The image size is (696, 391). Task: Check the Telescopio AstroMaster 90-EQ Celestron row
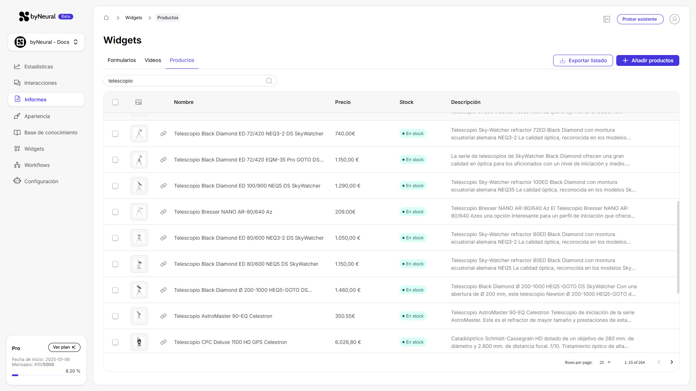(x=115, y=316)
